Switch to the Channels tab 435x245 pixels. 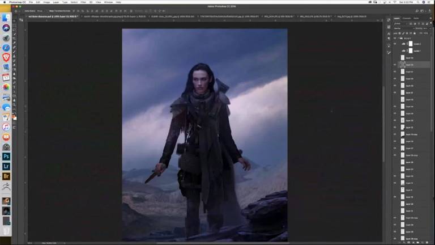tap(407, 18)
